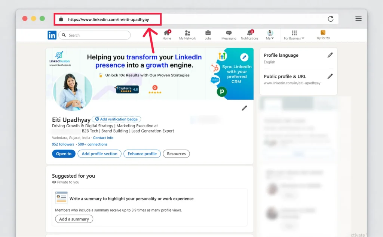The width and height of the screenshot is (383, 237).
Task: Click the Open to button
Action: tap(64, 154)
